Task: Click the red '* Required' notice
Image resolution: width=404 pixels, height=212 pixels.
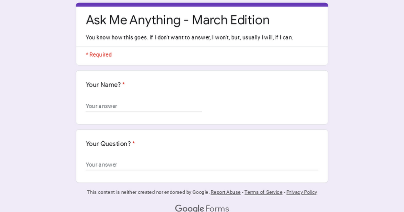Action: point(99,55)
